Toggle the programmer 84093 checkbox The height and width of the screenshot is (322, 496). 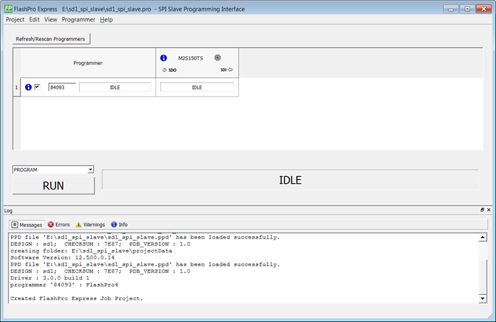38,87
